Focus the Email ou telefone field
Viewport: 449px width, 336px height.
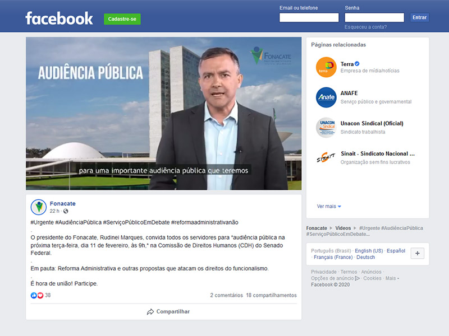pos(309,17)
